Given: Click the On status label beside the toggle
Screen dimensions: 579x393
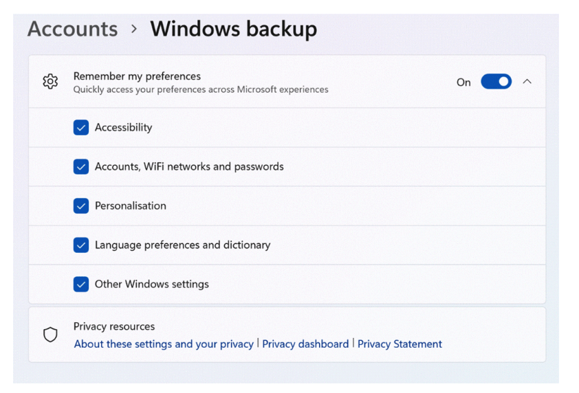Looking at the screenshot, I should tap(463, 82).
